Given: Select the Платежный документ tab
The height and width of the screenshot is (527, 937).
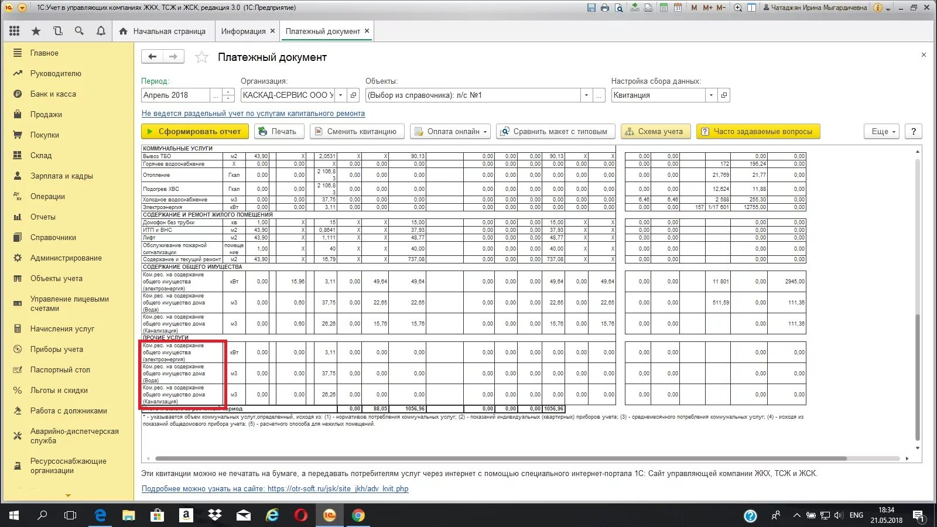Looking at the screenshot, I should click(x=323, y=31).
